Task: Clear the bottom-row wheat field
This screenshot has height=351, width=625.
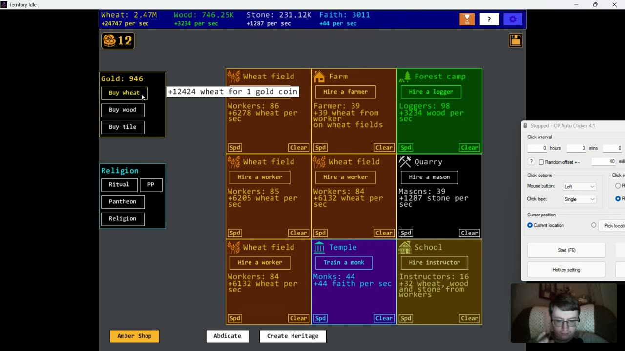Action: point(298,318)
